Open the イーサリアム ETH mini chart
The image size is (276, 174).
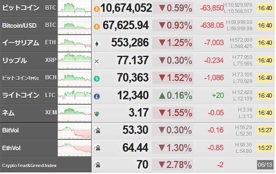pos(74,43)
